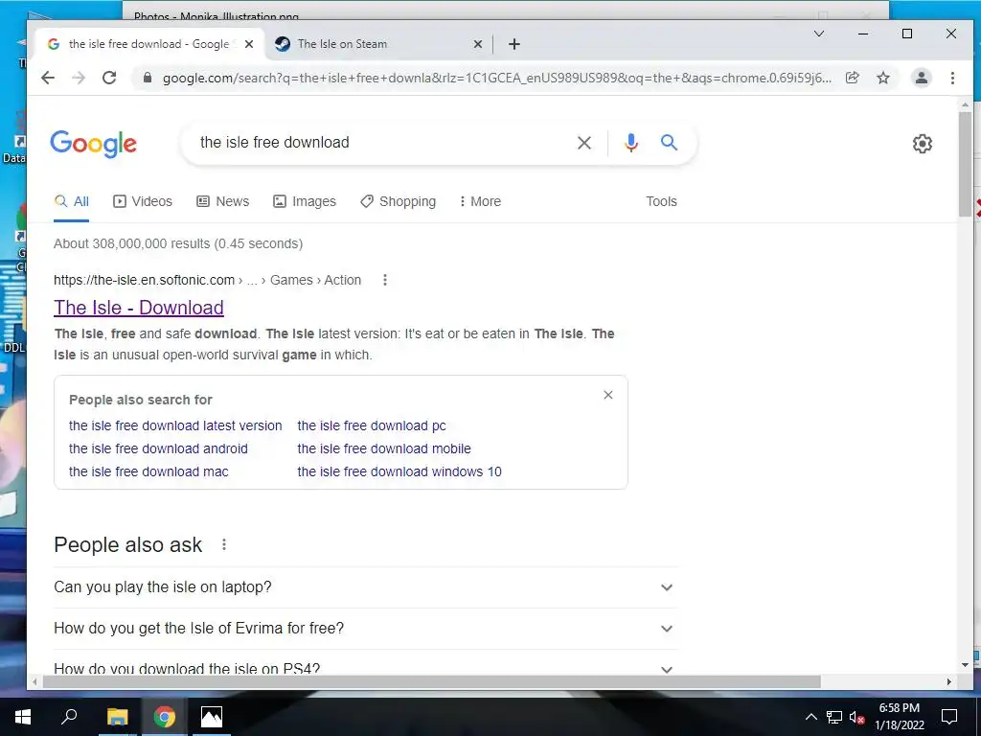Click the softonic result URL breadcrumb
The image size is (981, 736).
pos(207,280)
